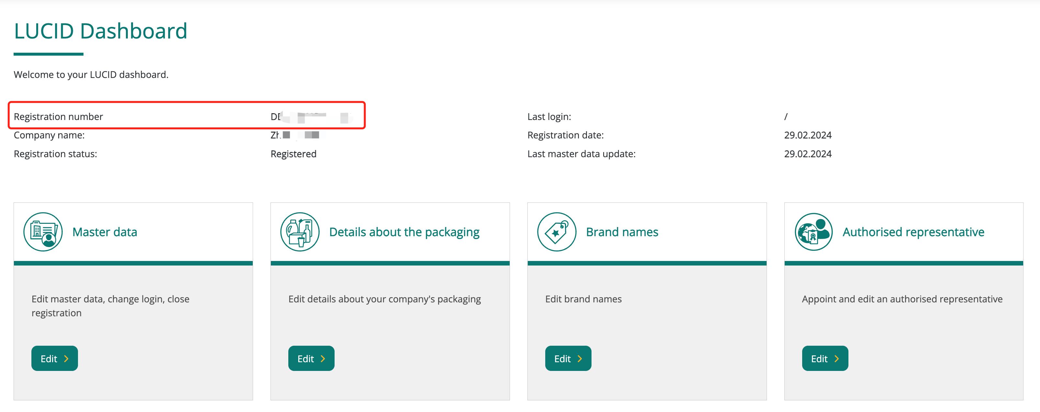This screenshot has height=412, width=1040.
Task: Click the Authorised representative globe icon
Action: (x=813, y=232)
